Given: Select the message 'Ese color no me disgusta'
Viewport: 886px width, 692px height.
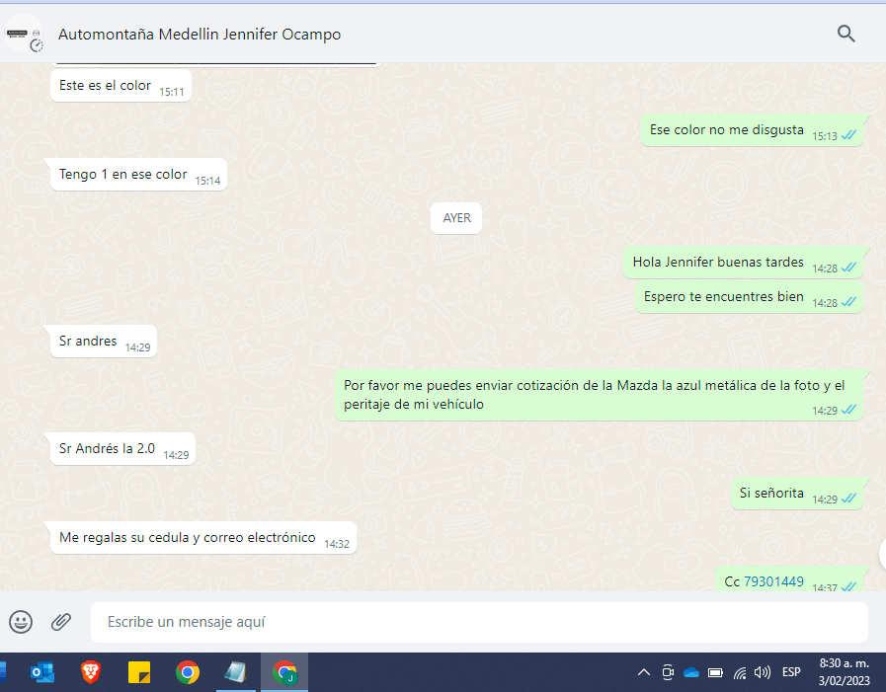Looking at the screenshot, I should pos(752,130).
